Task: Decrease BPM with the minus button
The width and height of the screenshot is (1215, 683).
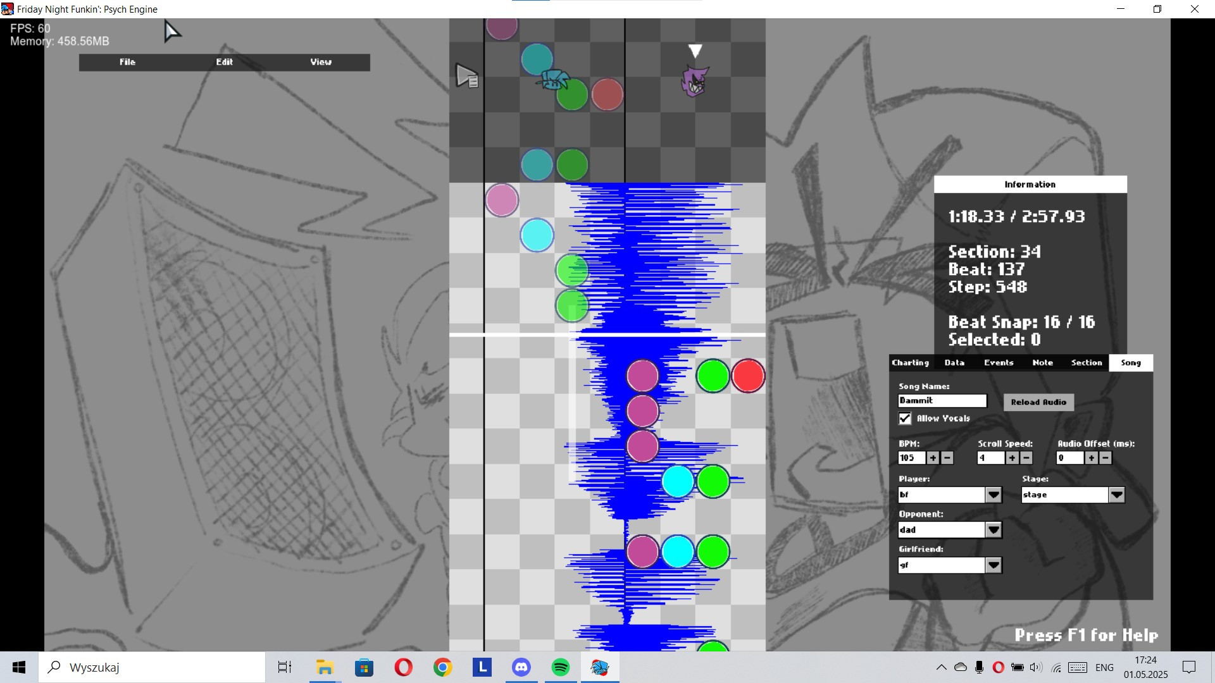Action: (x=947, y=458)
